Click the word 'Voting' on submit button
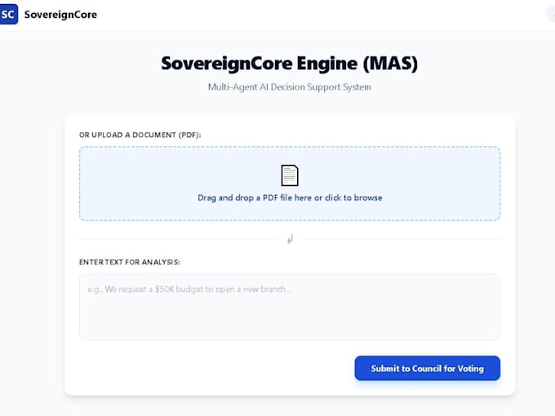The image size is (555, 416). coord(470,369)
